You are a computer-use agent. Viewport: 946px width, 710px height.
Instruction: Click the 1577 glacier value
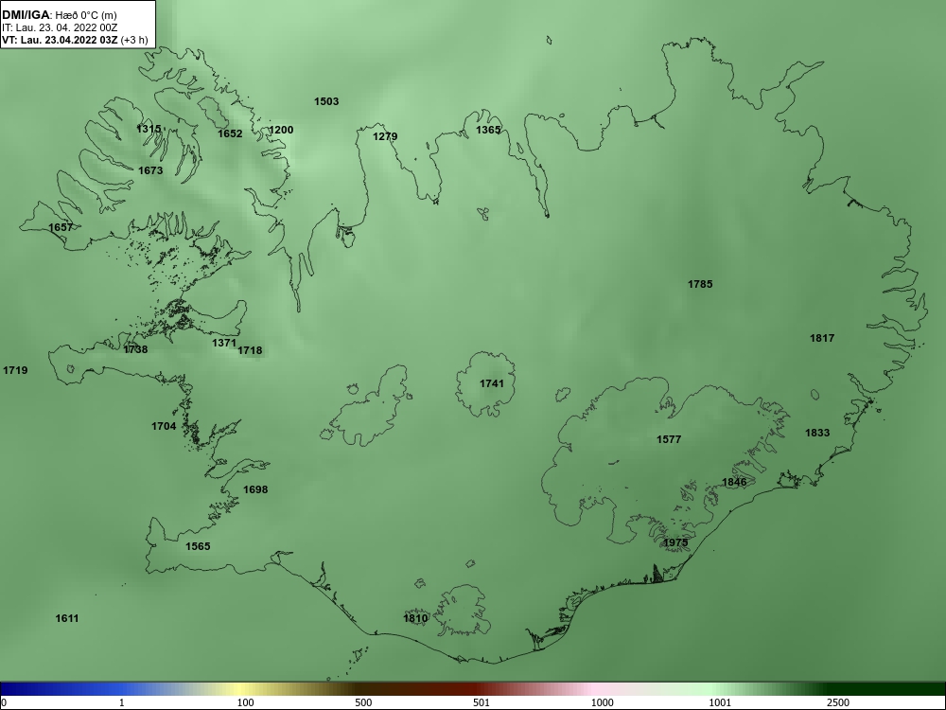tap(669, 439)
